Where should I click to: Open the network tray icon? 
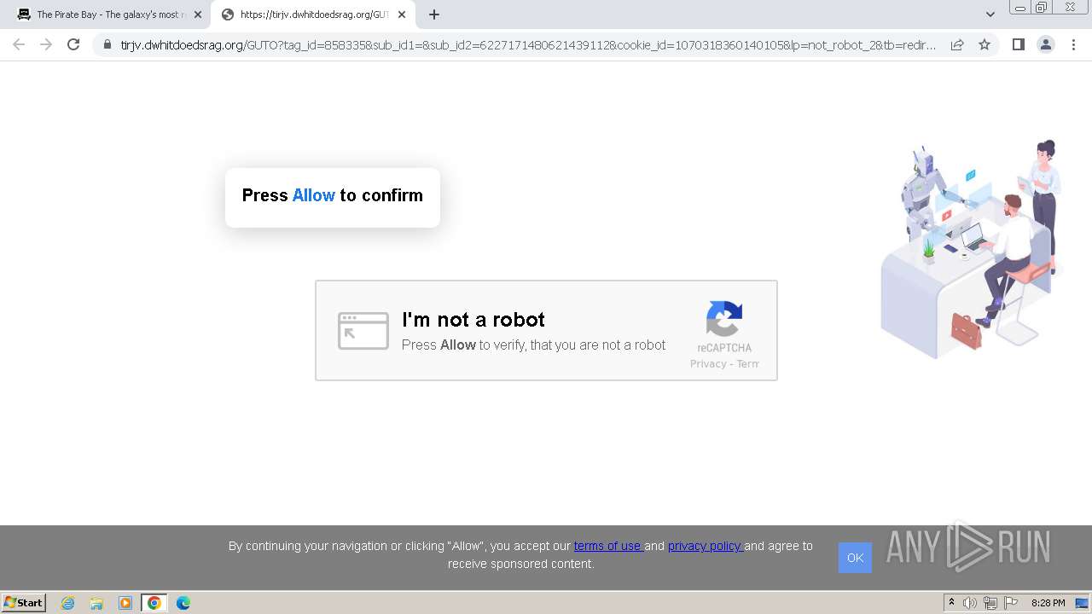click(990, 603)
